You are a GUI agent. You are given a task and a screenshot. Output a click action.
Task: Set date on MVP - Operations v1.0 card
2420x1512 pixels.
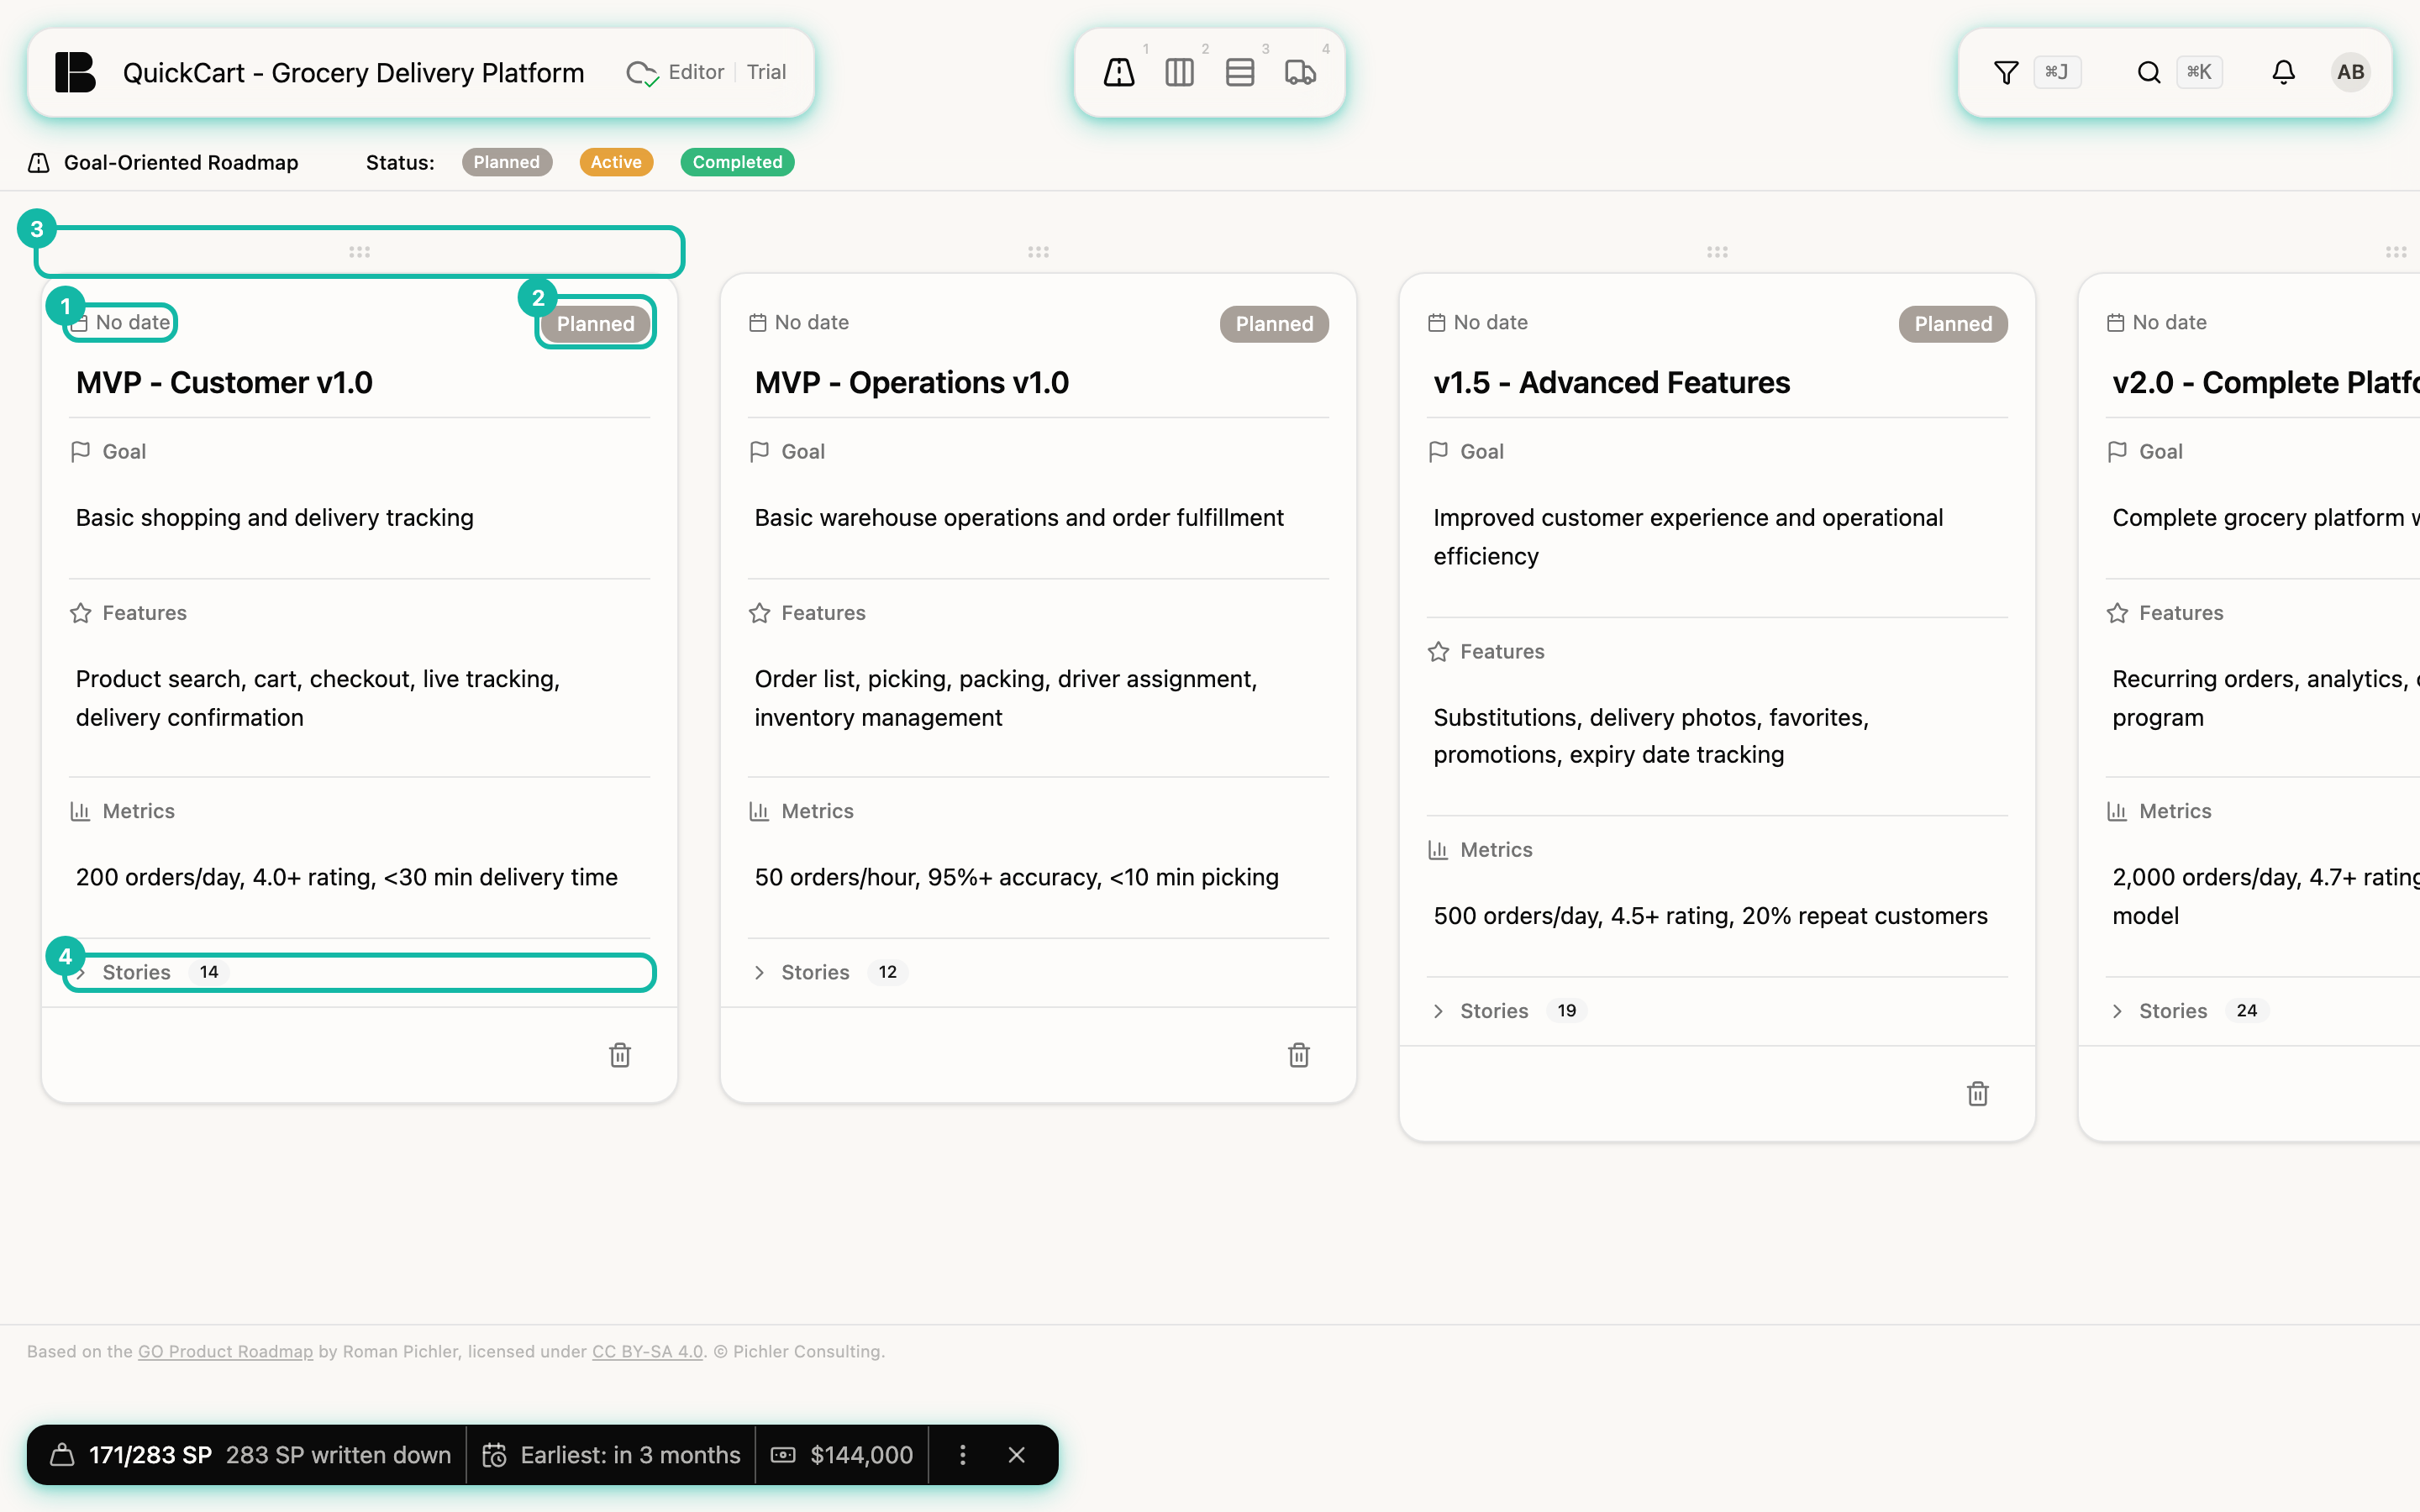799,323
